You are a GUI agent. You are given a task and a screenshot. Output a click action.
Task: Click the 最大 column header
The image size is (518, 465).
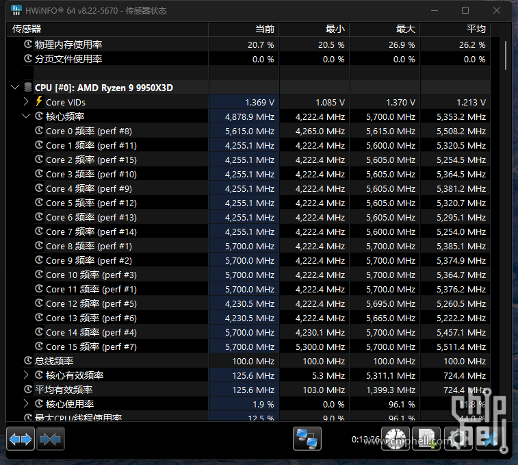pyautogui.click(x=385, y=29)
